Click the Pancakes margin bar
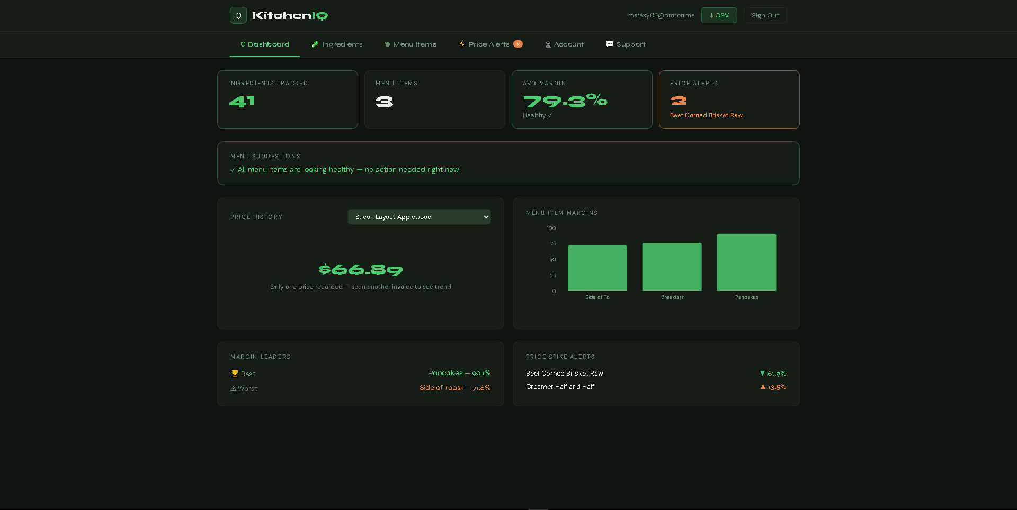This screenshot has height=510, width=1017. point(746,262)
